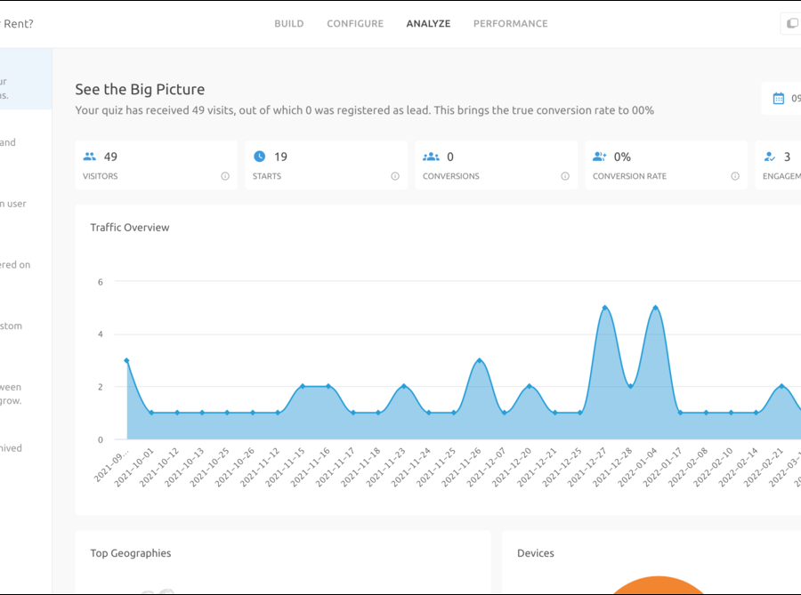
Task: Show info tooltip on Conversions card
Action: pos(565,176)
